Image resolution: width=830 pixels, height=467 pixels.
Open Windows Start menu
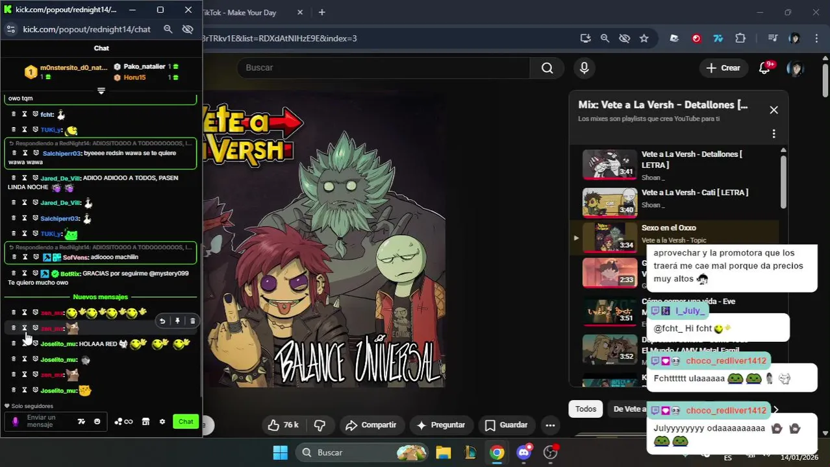pyautogui.click(x=281, y=452)
